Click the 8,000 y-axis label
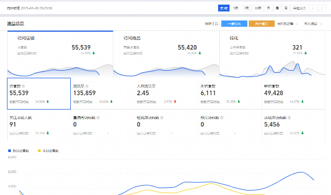The height and width of the screenshot is (195, 331). click(12, 157)
